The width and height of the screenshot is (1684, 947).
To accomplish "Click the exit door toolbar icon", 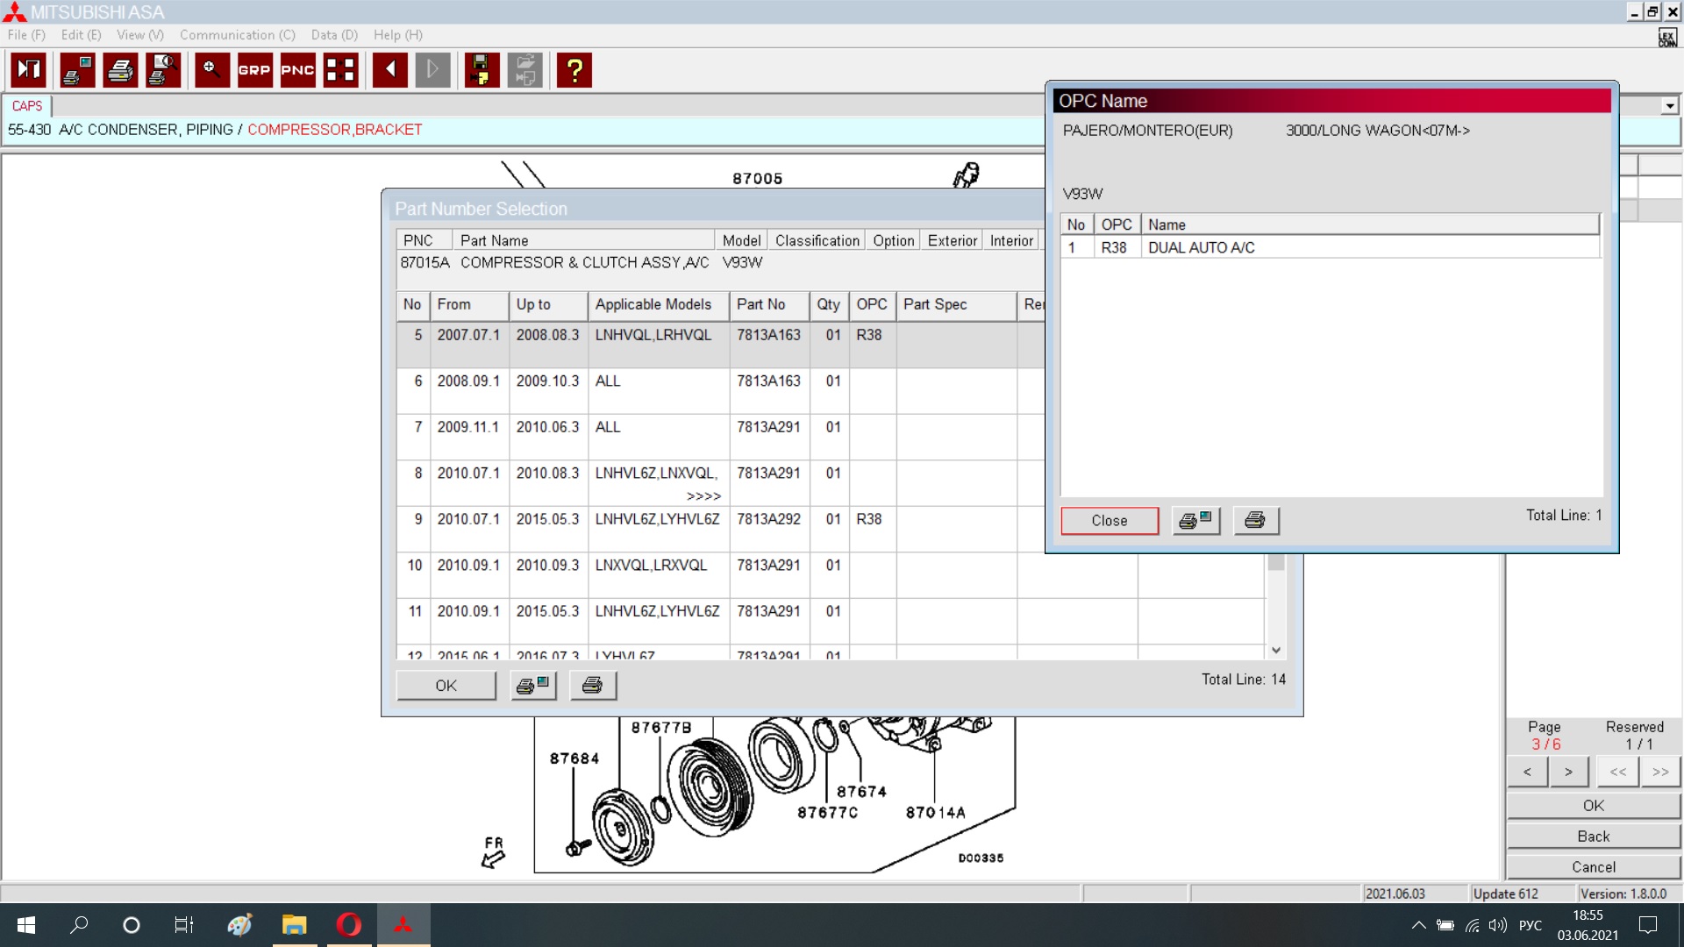I will (28, 70).
